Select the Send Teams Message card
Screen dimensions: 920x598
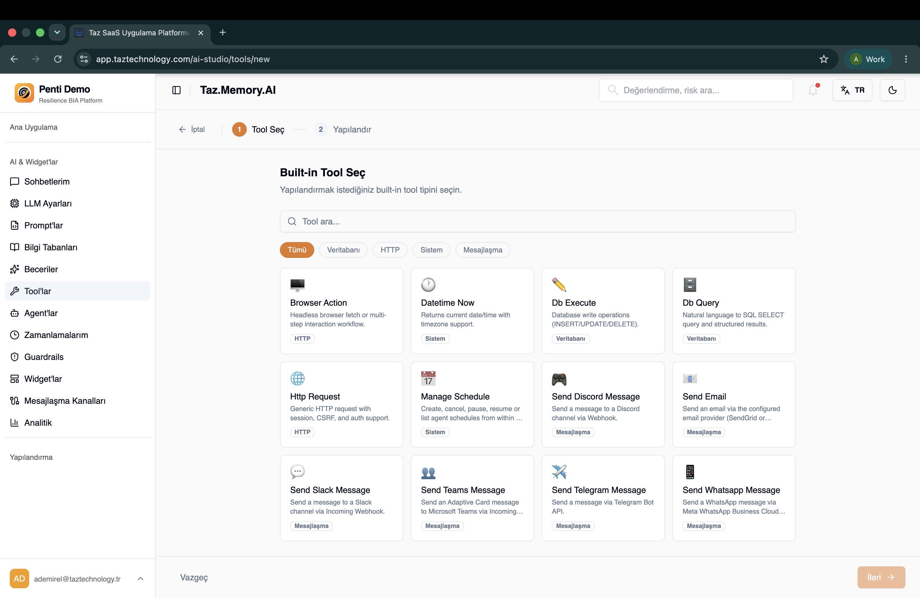coord(472,498)
